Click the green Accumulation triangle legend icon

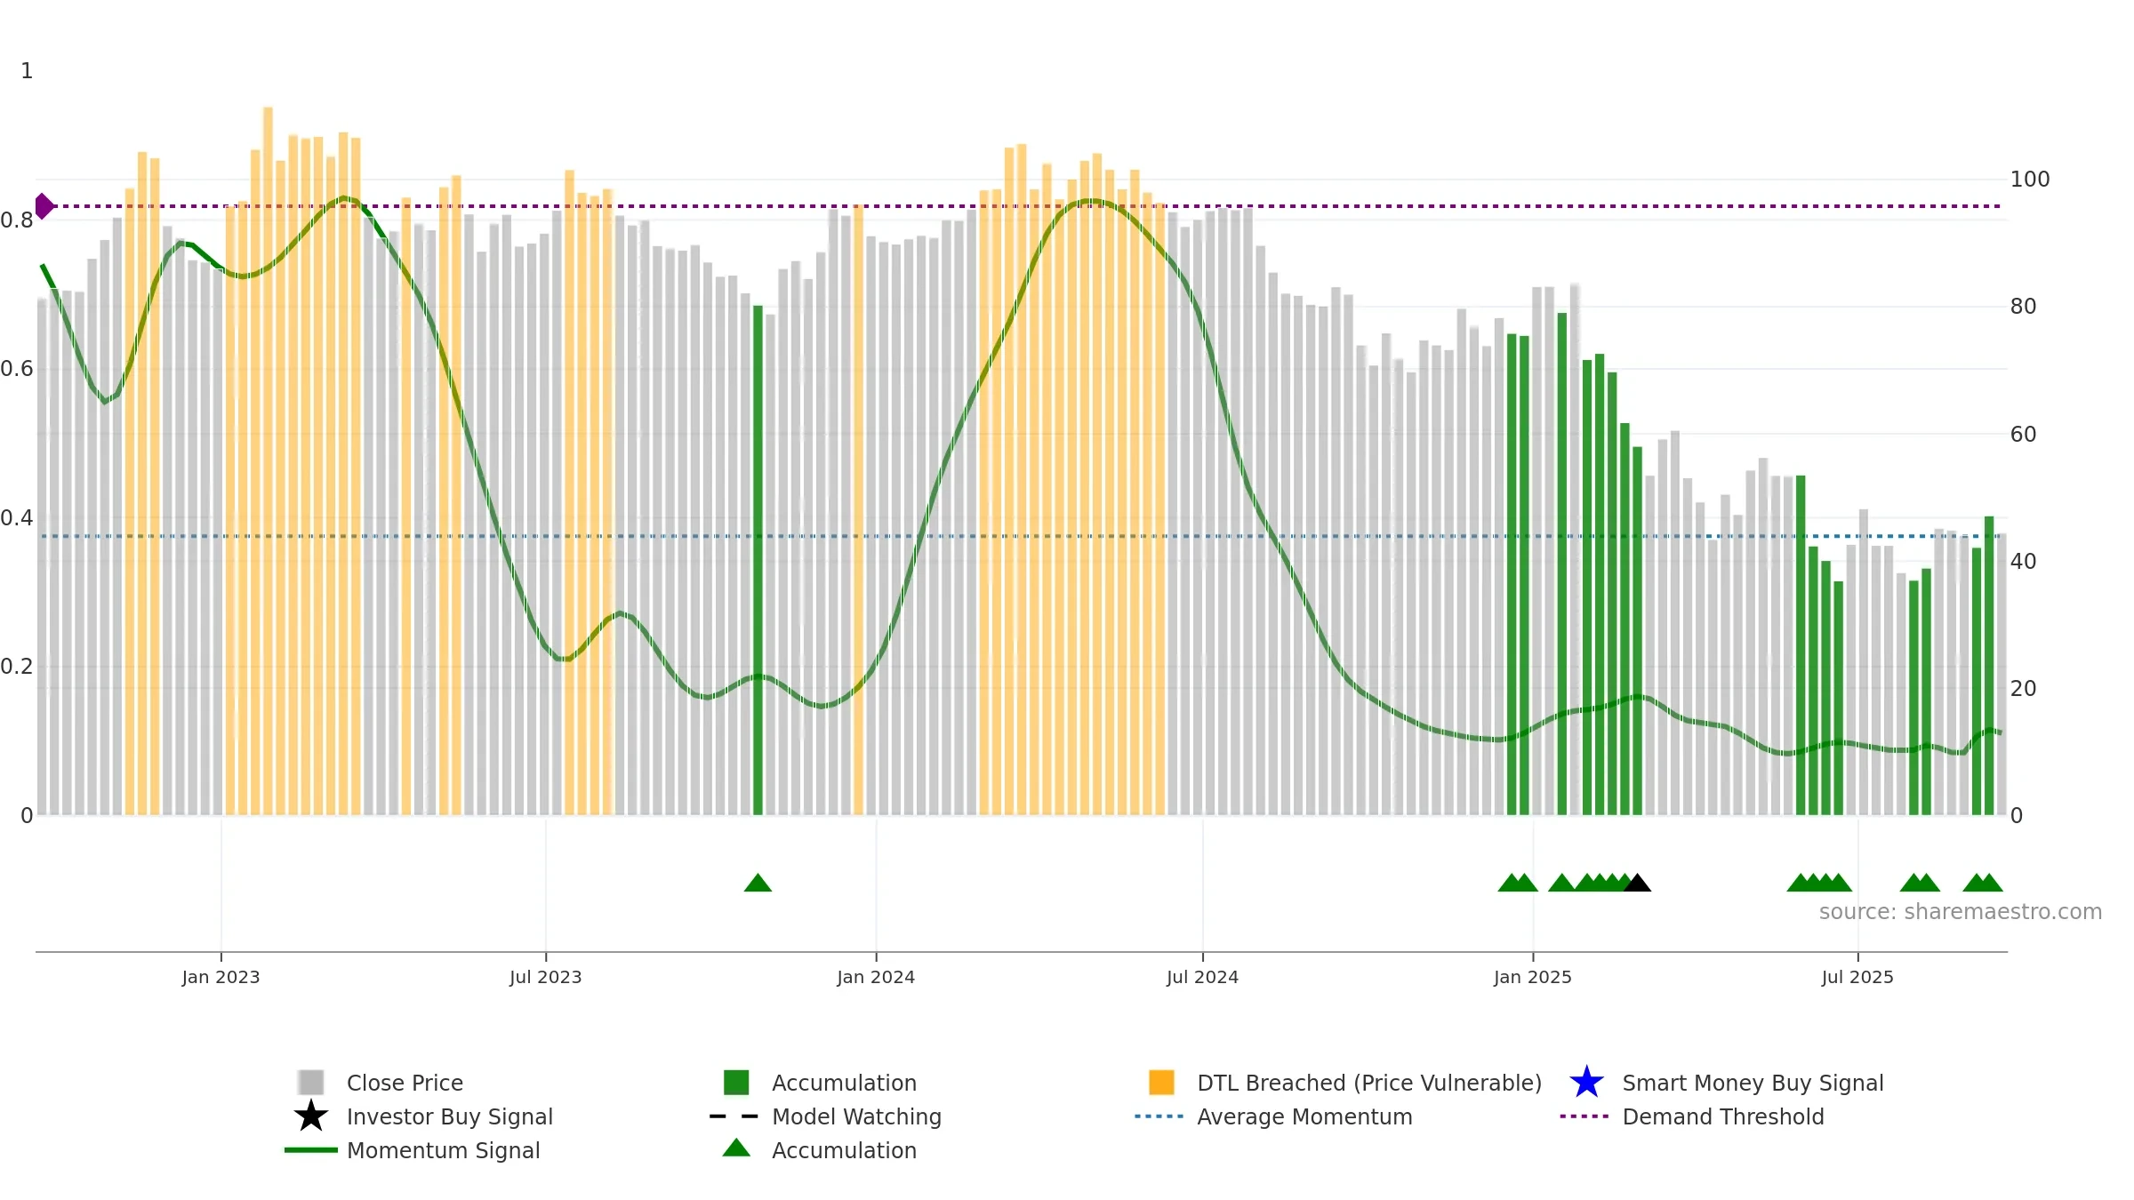736,1148
